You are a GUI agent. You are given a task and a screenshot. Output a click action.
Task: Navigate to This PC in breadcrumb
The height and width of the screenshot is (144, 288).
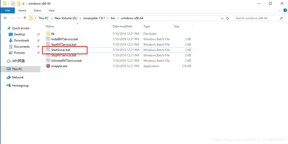[43, 18]
